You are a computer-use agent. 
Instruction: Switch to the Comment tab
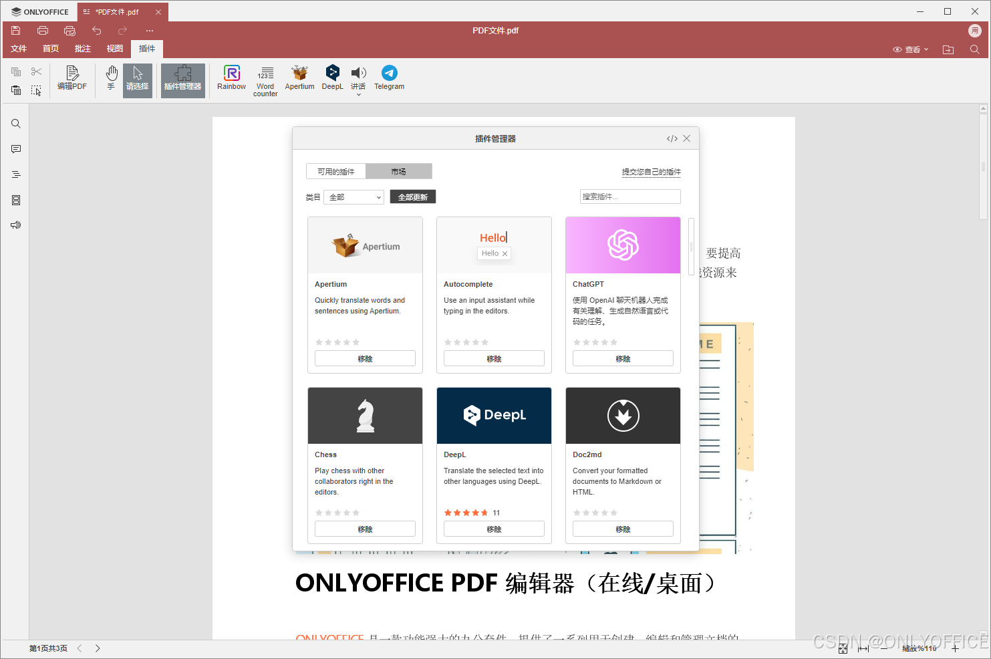pos(83,49)
